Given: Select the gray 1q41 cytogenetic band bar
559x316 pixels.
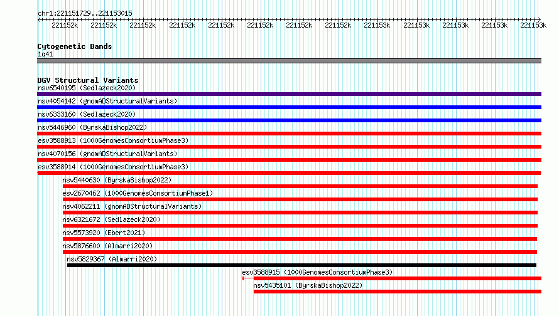Looking at the screenshot, I should tap(289, 61).
